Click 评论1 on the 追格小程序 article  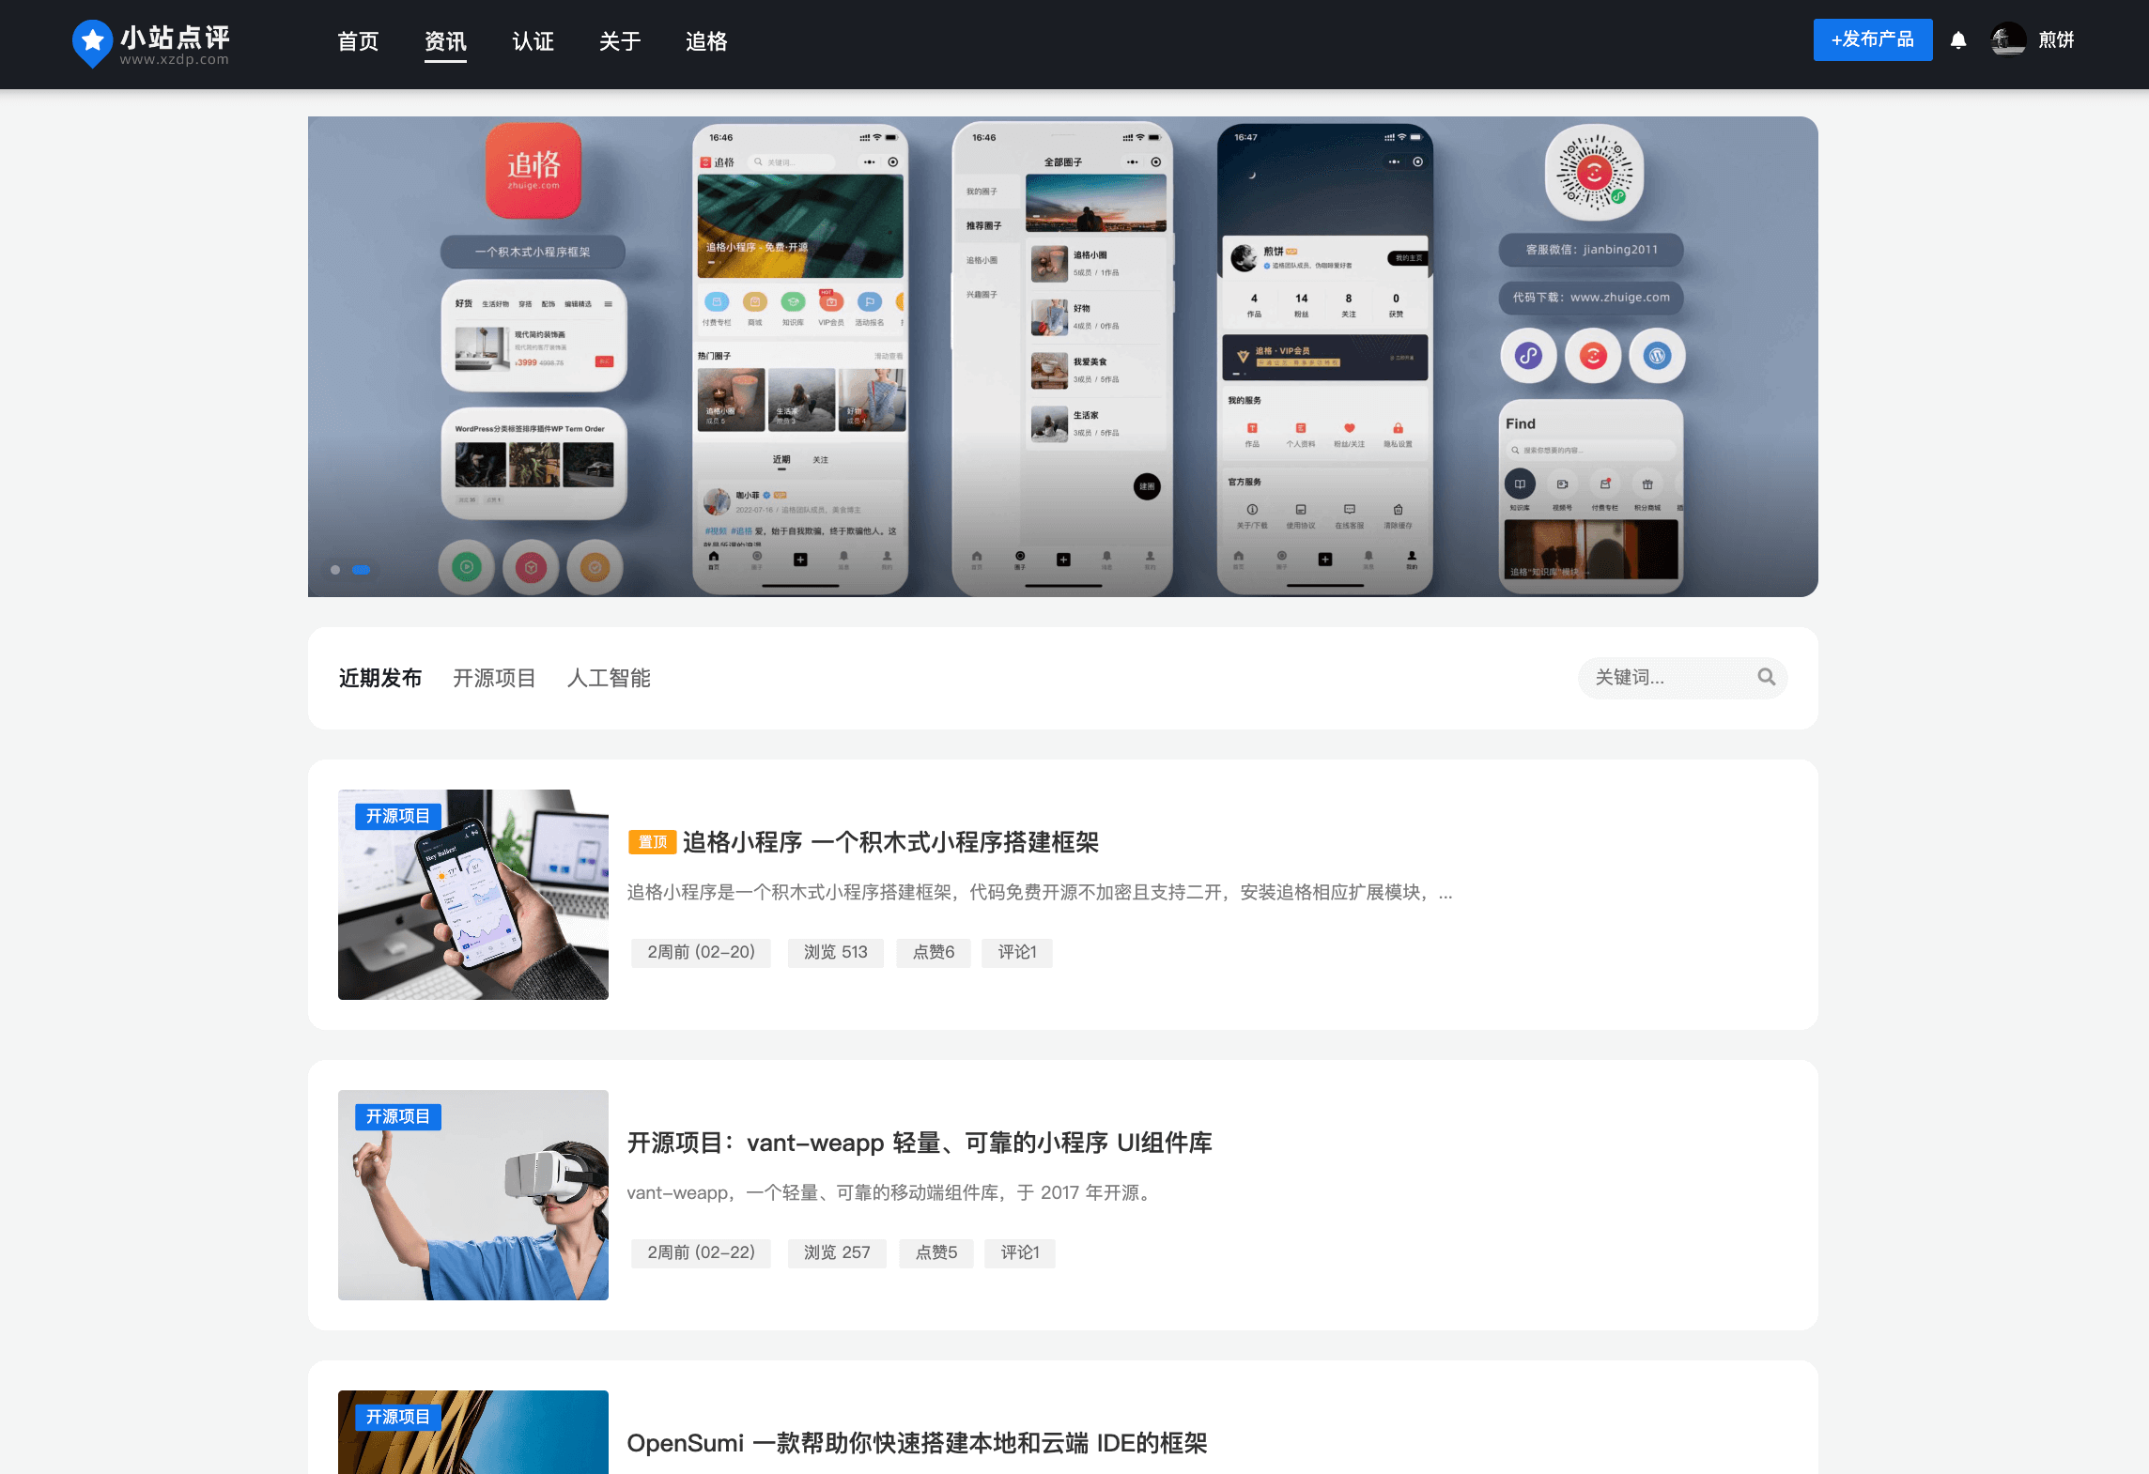[1017, 952]
